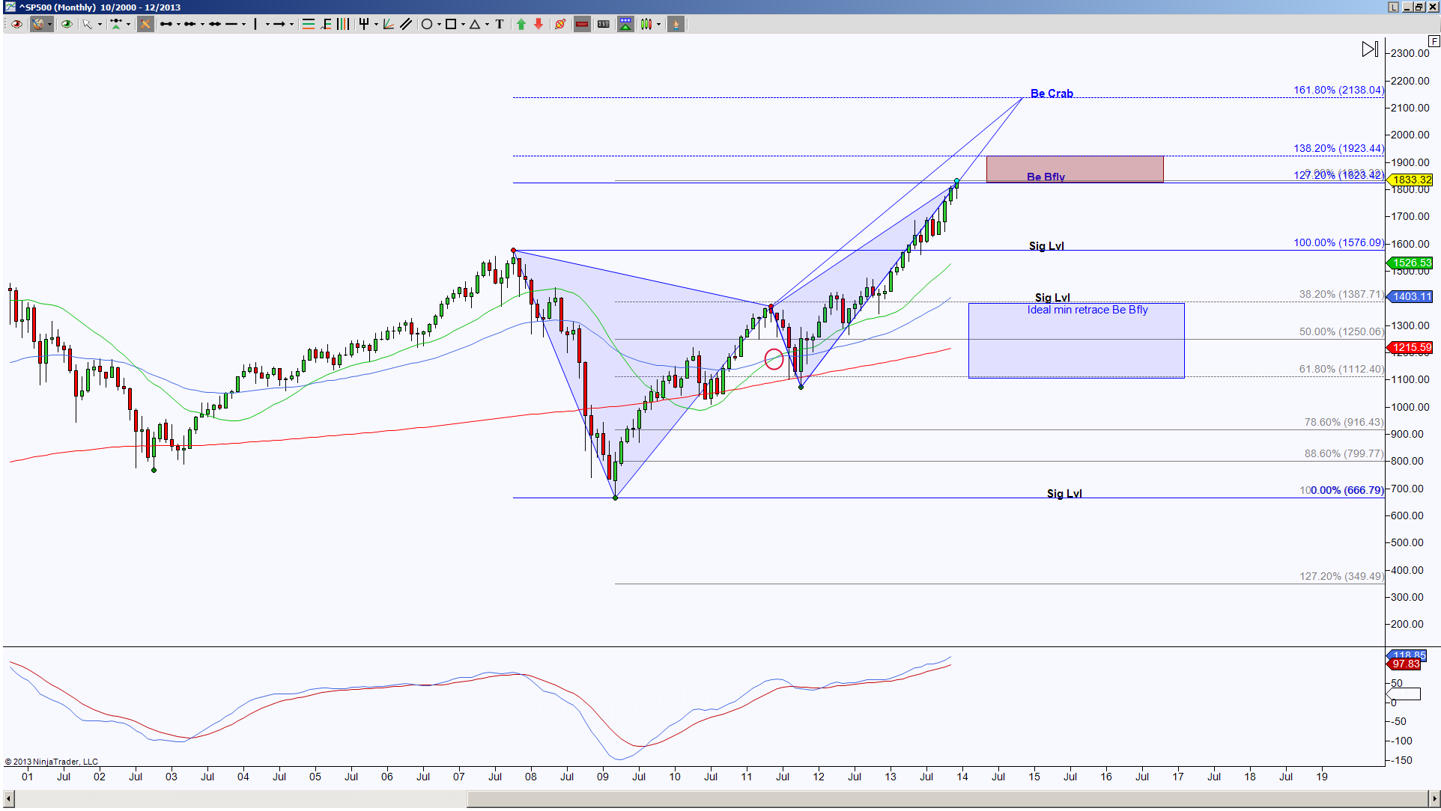Expand the horizontal line tool dropdown

click(243, 24)
